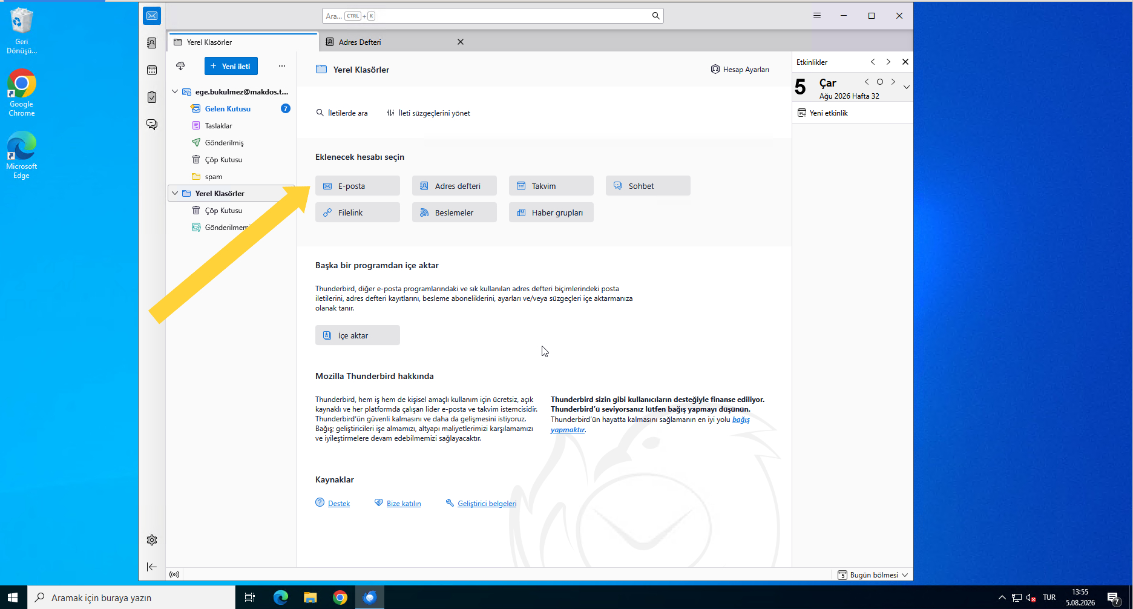Select Çöp Kutusu under Yerel Klasörler
Screen dimensions: 1133x609
[x=232, y=211]
